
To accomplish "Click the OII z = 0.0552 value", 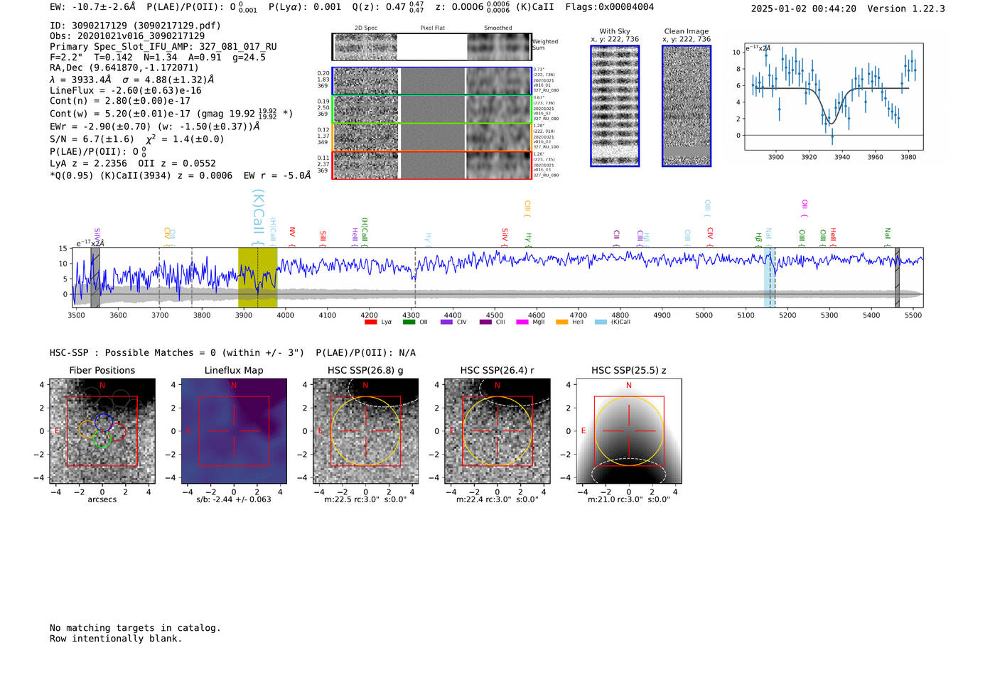I will coord(177,163).
